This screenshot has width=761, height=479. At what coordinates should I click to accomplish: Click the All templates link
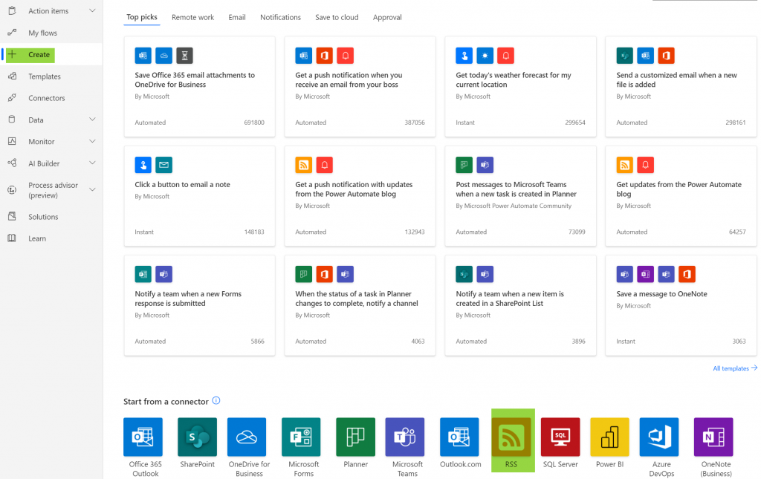(x=734, y=368)
